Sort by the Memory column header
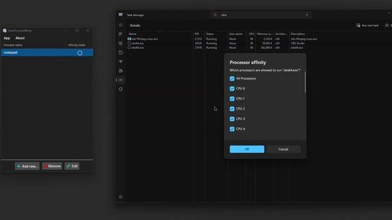This screenshot has height=220, width=392. click(265, 34)
